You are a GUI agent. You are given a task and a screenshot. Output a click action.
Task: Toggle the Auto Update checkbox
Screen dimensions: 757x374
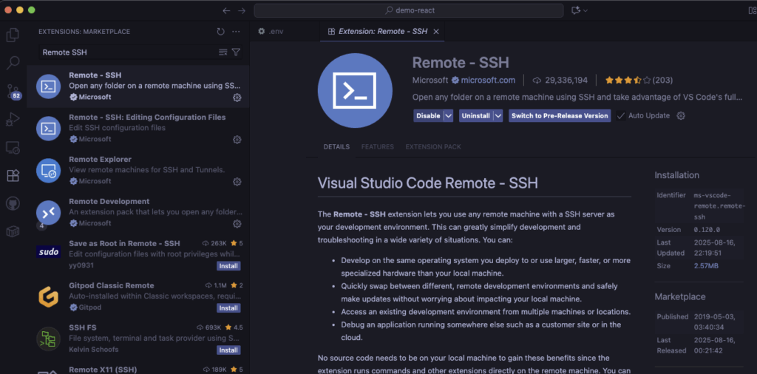coord(621,116)
